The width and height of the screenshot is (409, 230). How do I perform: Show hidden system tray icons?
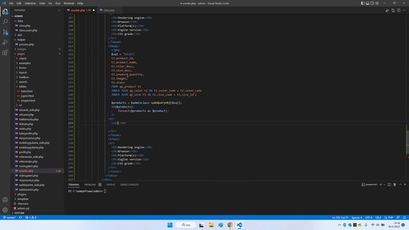coord(339,225)
